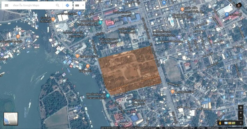Expand the input tools dropdown arrow
The height and width of the screenshot is (129, 247).
[x=83, y=5]
